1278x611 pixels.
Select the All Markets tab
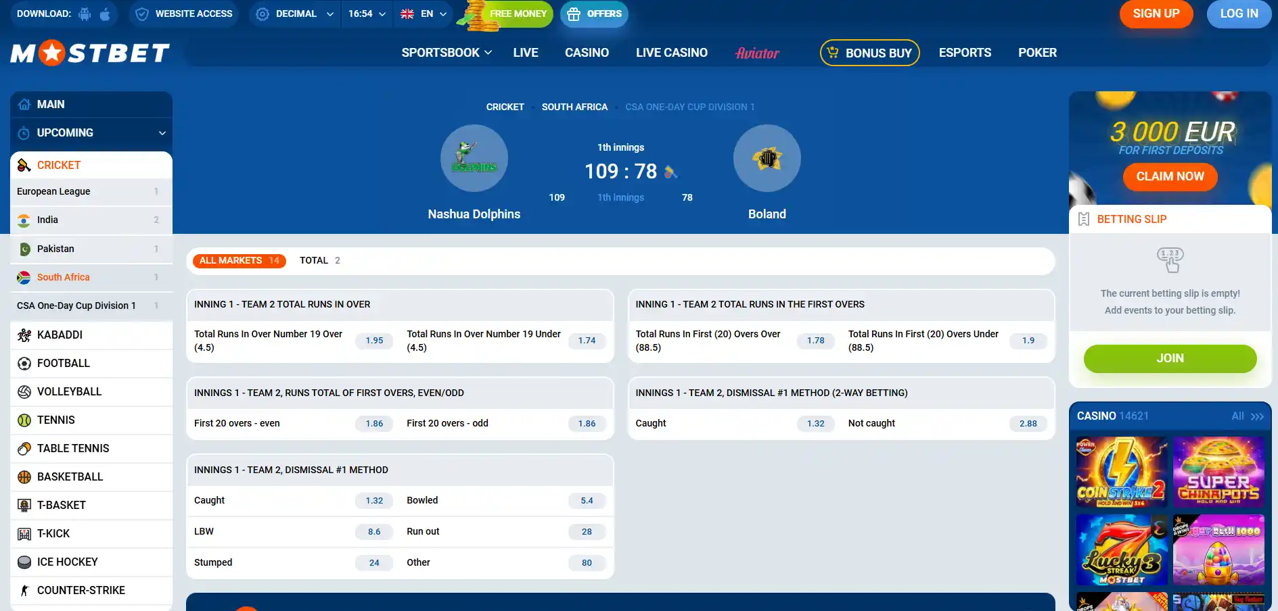click(x=239, y=261)
